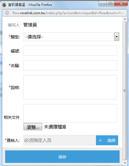Click the 保存 save button
This screenshot has width=129, height=166.
click(x=62, y=157)
